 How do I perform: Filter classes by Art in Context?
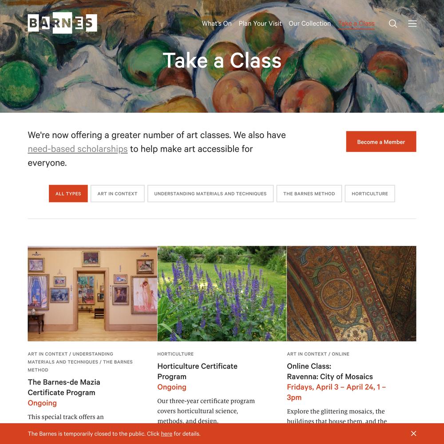(118, 194)
